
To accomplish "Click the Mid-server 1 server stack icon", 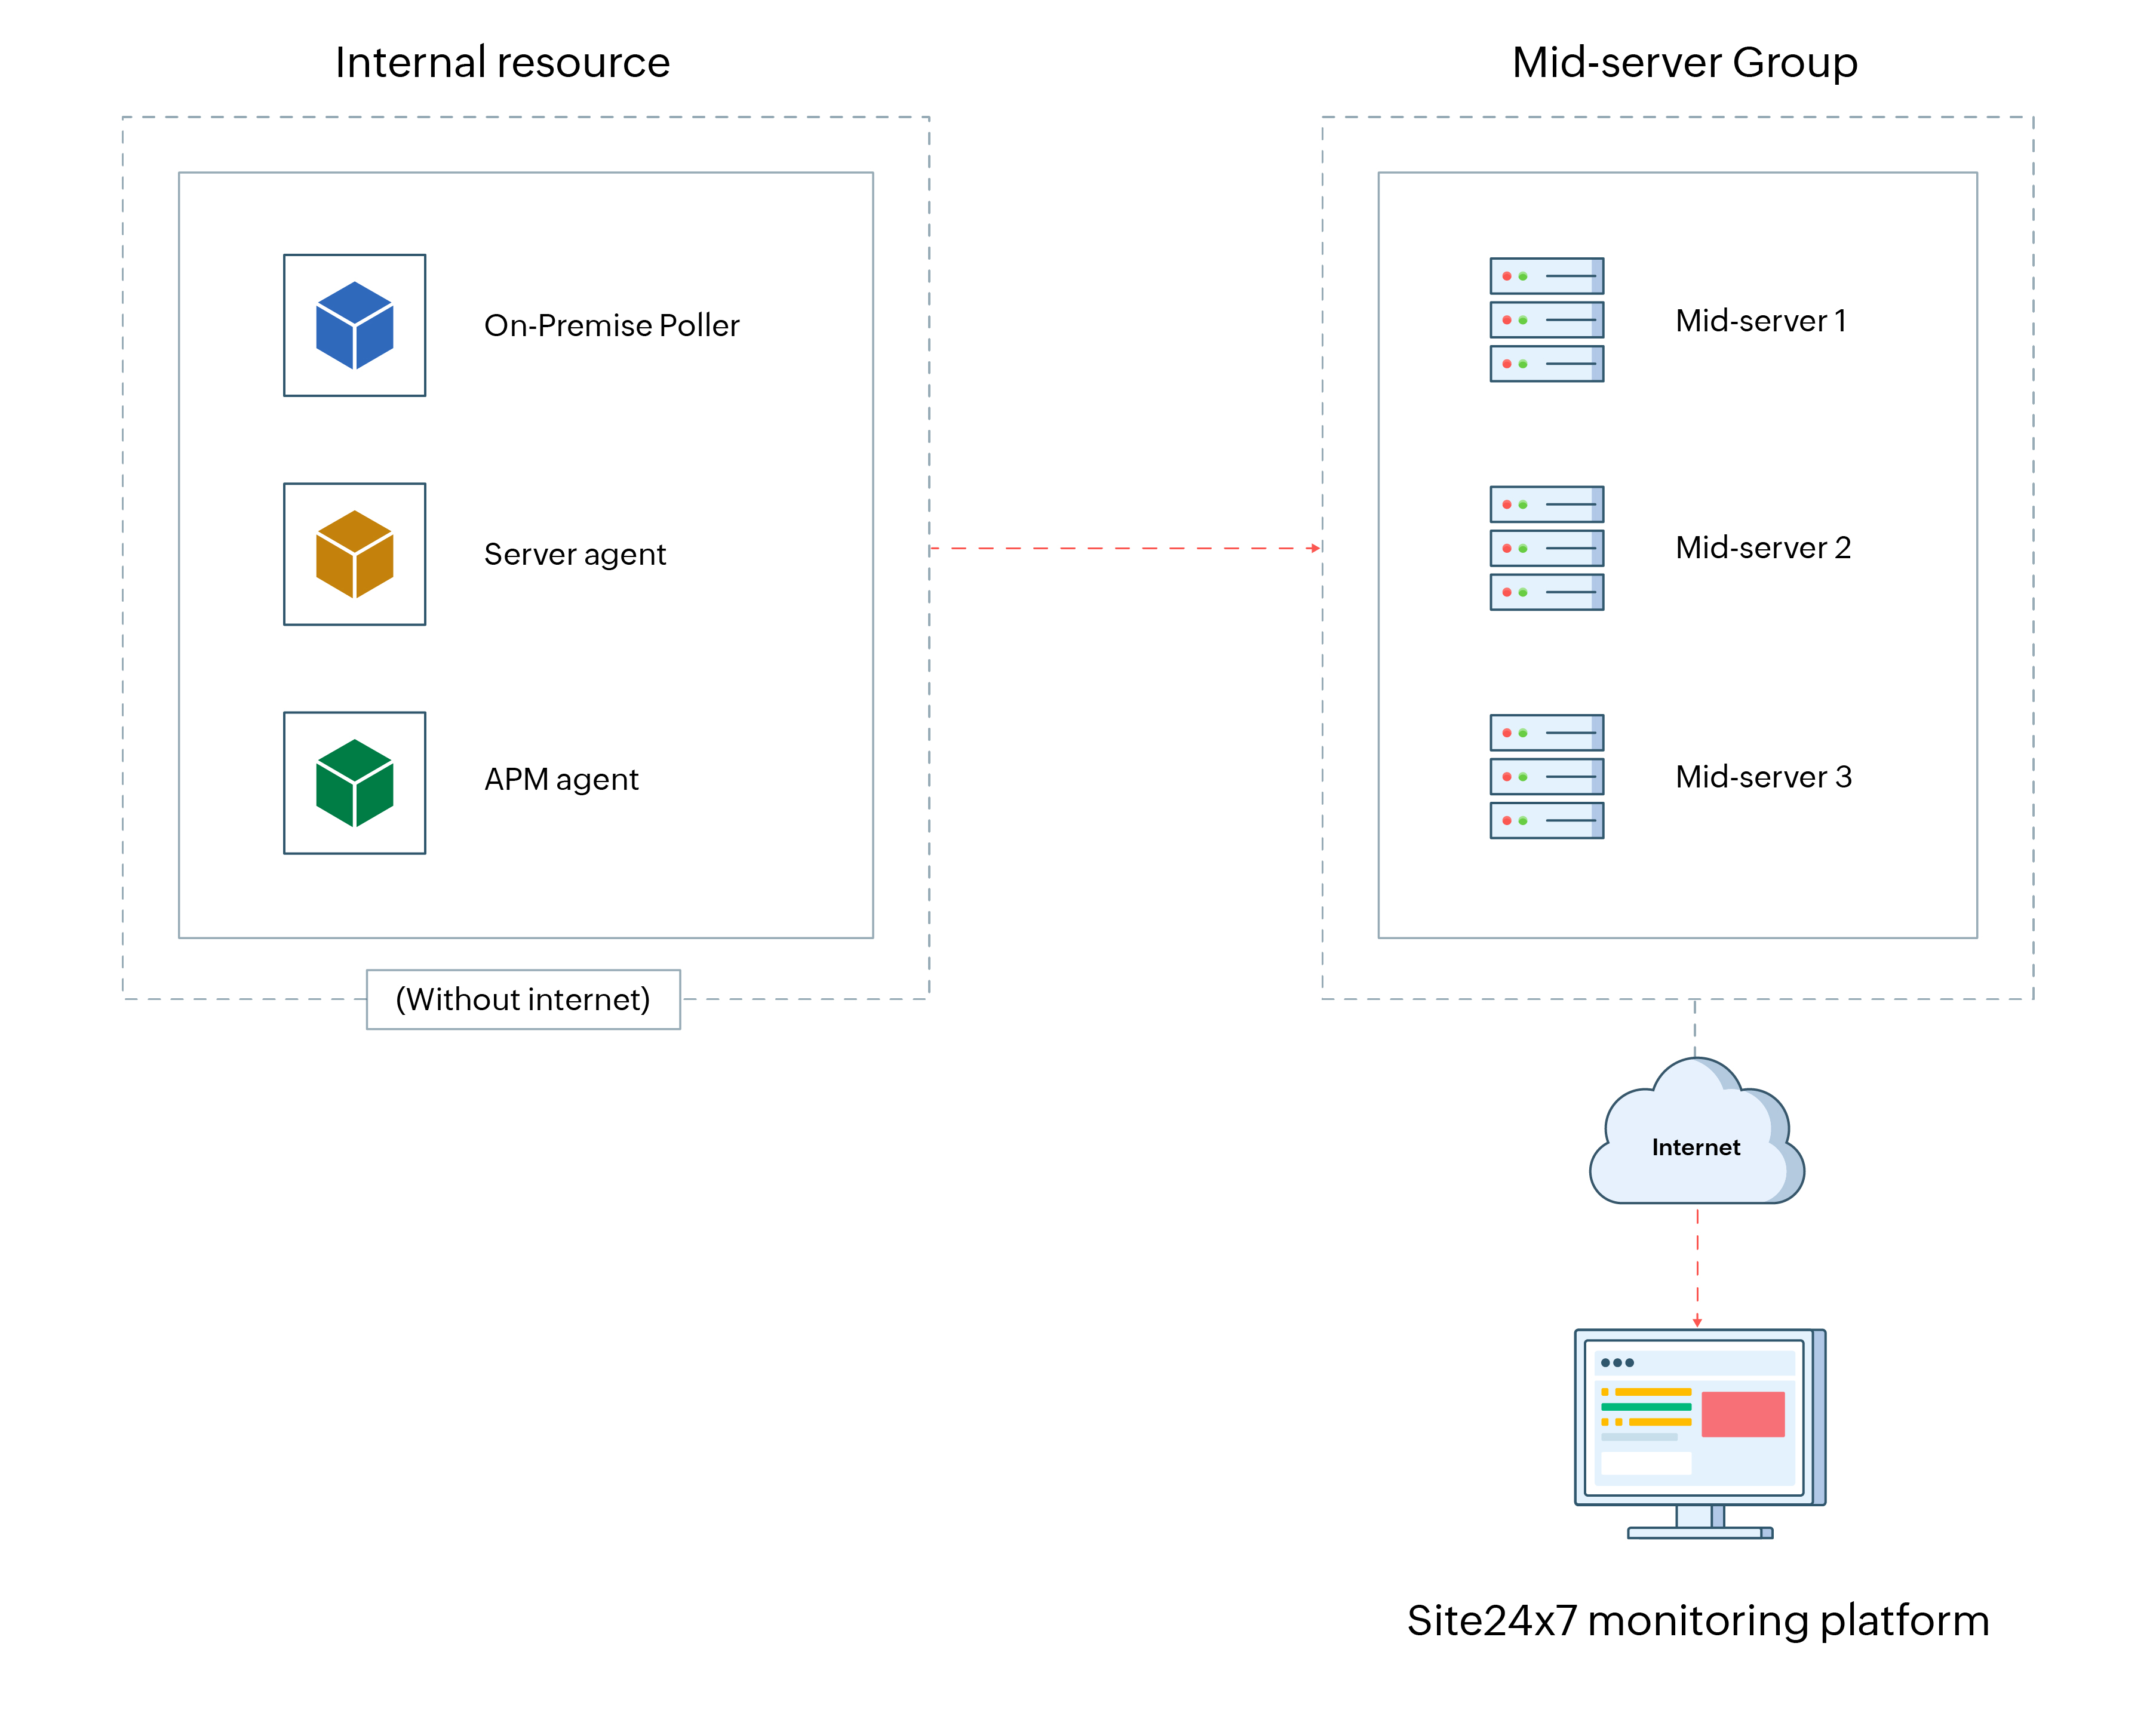I will pyautogui.click(x=1547, y=320).
